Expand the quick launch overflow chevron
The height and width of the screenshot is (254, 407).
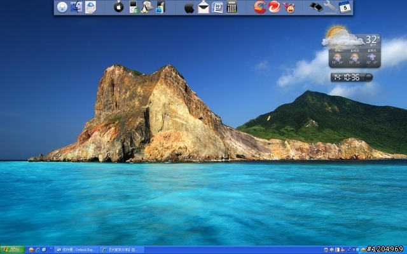pyautogui.click(x=51, y=249)
